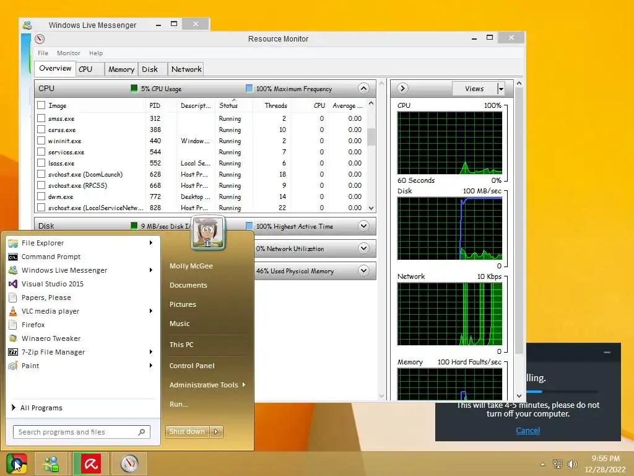
Task: Switch to Resource Monitor on the taskbar
Action: [129, 464]
